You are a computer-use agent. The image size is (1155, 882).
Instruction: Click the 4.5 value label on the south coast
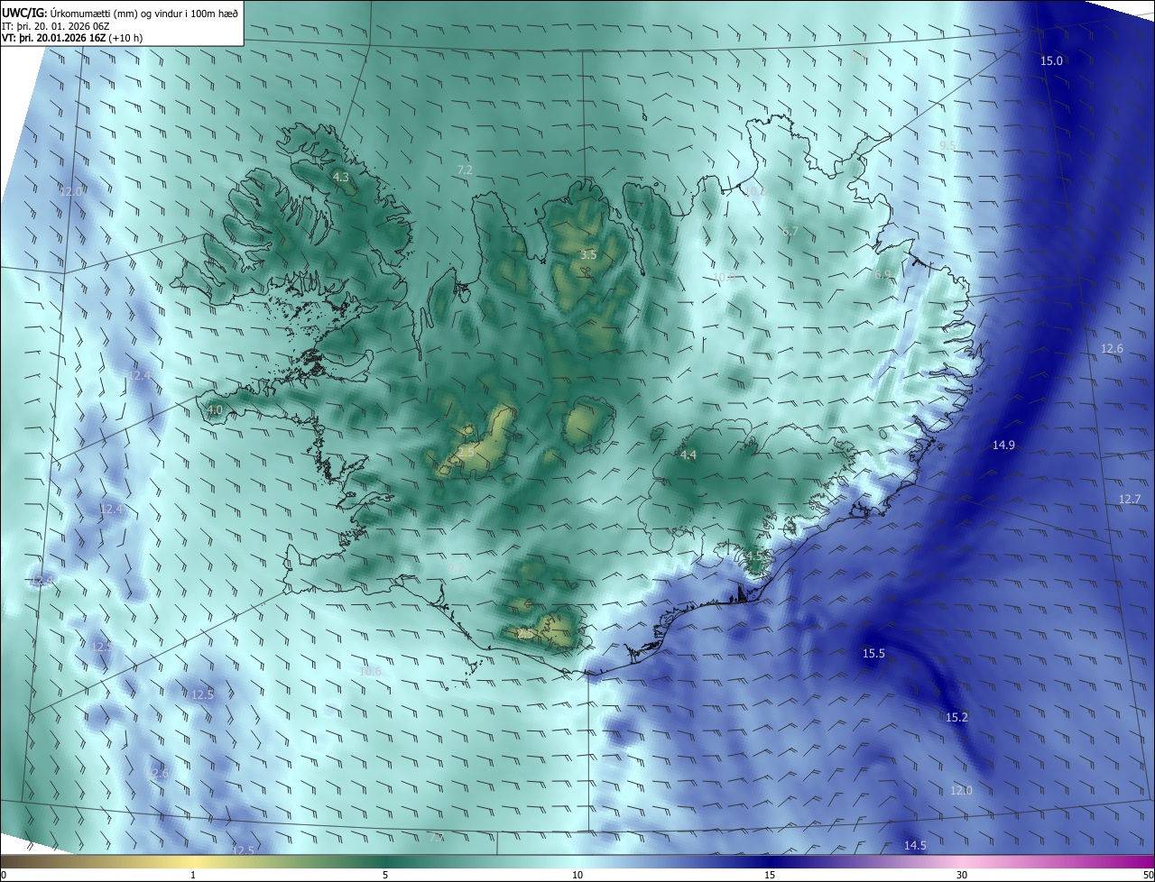[x=753, y=556]
